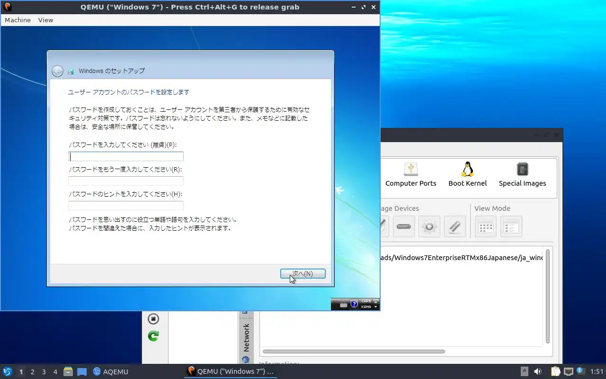This screenshot has width=606, height=379.
Task: Click the QEMU window menu icon
Action: click(7, 7)
